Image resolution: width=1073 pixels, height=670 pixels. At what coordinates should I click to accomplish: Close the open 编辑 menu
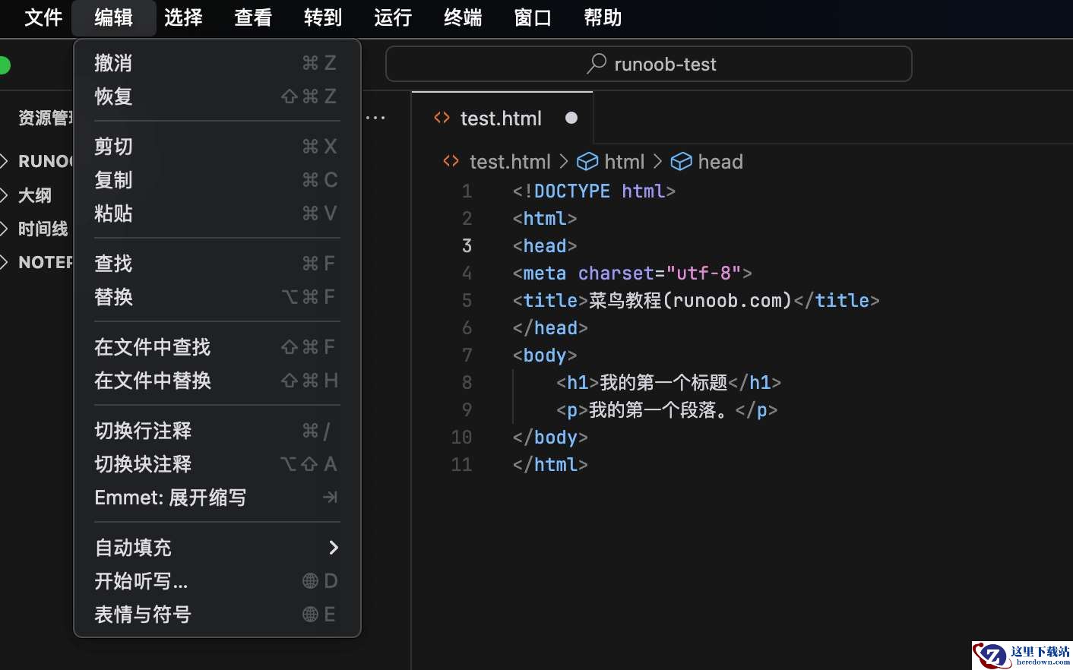[113, 17]
